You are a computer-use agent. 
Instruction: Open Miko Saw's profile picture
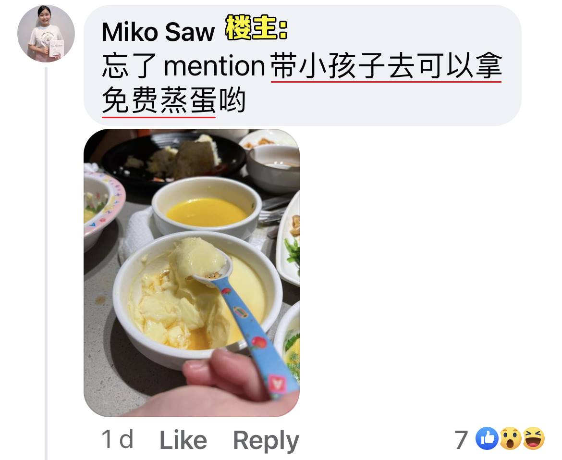click(x=46, y=34)
